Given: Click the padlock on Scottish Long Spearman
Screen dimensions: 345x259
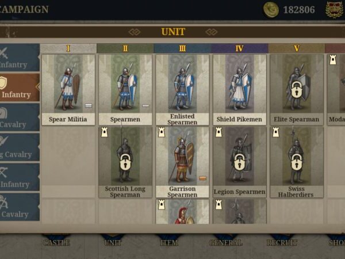Looking at the screenshot, I should (125, 162).
